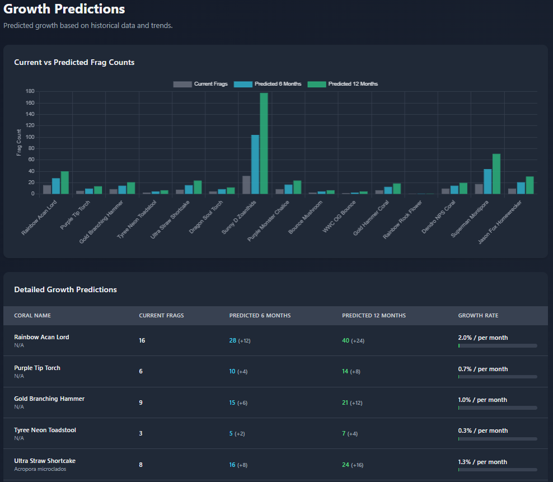Viewport: 553px width, 482px height.
Task: Open the Ultra Straw Shortcake entry
Action: pyautogui.click(x=45, y=461)
